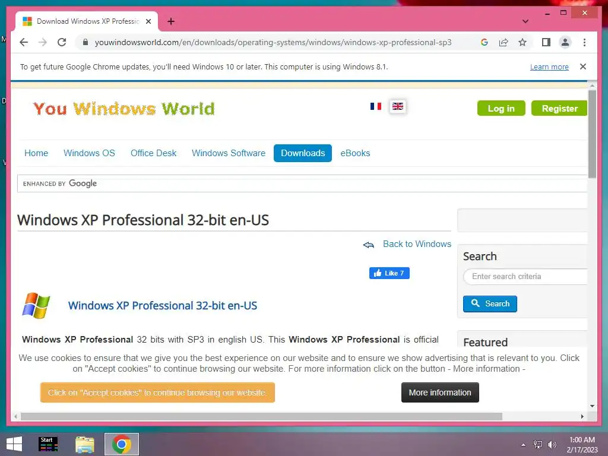Image resolution: width=608 pixels, height=456 pixels.
Task: Click the page scroll down arrow
Action: (x=592, y=406)
